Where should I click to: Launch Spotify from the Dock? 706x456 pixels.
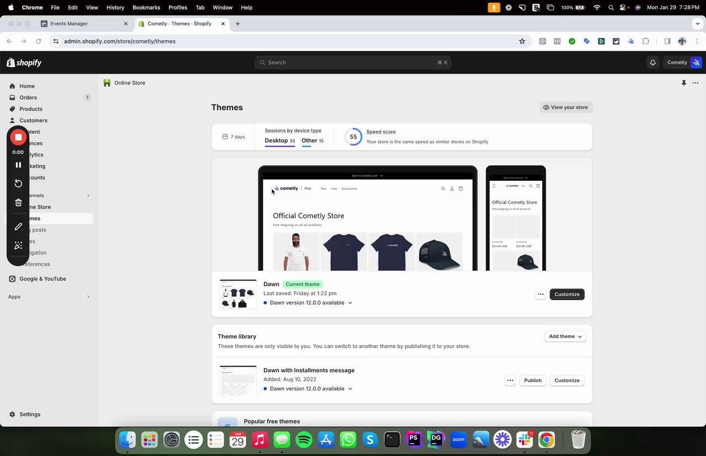304,439
